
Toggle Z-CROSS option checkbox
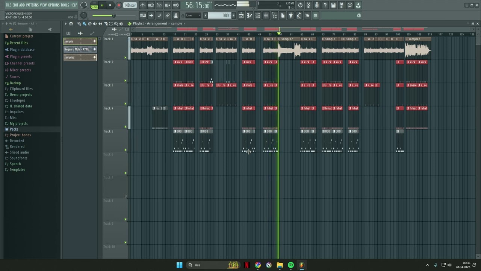[x=116, y=35]
